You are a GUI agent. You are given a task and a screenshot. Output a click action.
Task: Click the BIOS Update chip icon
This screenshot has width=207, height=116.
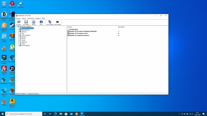click(57, 22)
